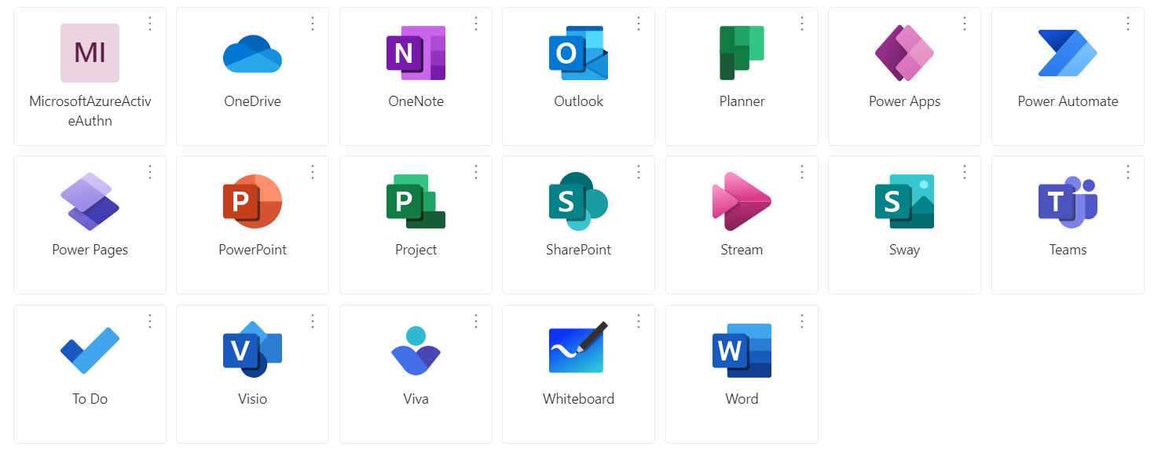Open more options menu on Stream tile

pyautogui.click(x=802, y=172)
